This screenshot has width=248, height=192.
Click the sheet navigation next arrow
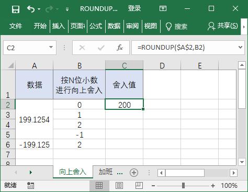point(31,173)
